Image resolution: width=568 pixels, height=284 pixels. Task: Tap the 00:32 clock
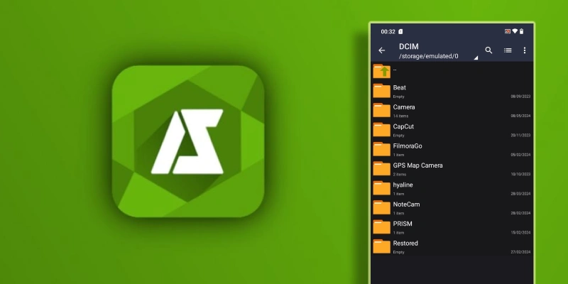tap(388, 31)
